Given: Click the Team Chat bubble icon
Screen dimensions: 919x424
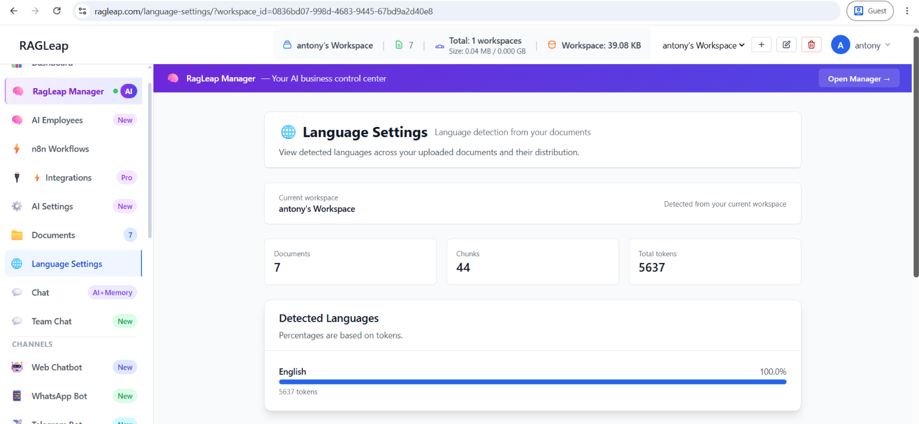Looking at the screenshot, I should (x=17, y=321).
